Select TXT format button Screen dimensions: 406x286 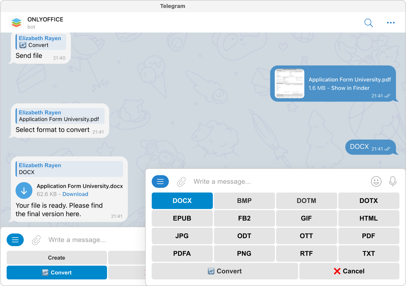369,254
